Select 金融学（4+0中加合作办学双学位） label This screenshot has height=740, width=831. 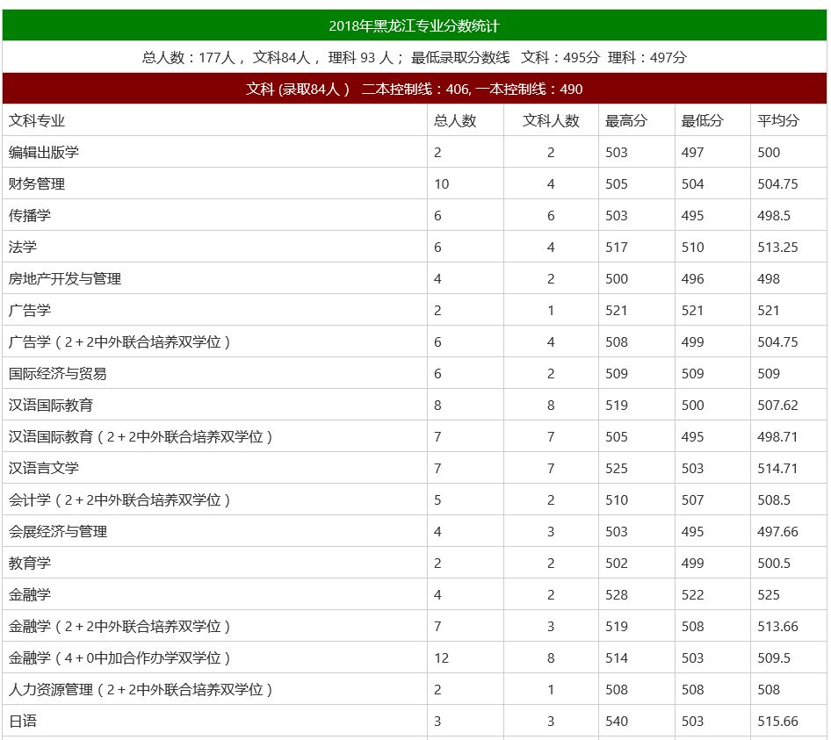119,657
